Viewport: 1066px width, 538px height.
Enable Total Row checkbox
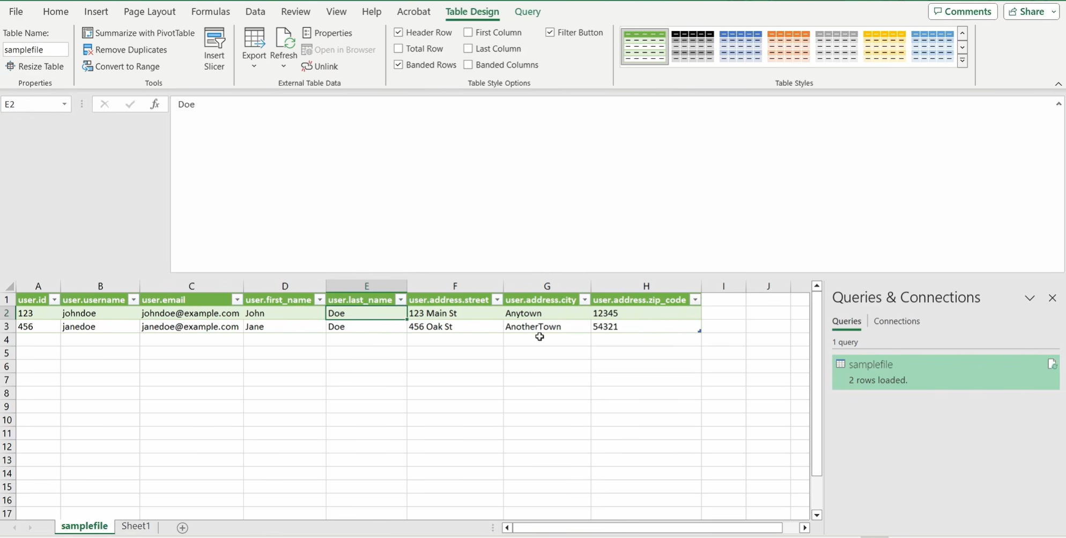398,48
